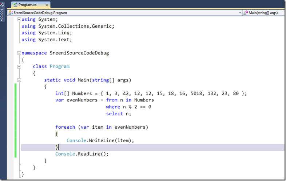
Task: Collapse the namespace SreeniSourceCodeDebug block
Action: click(x=19, y=53)
